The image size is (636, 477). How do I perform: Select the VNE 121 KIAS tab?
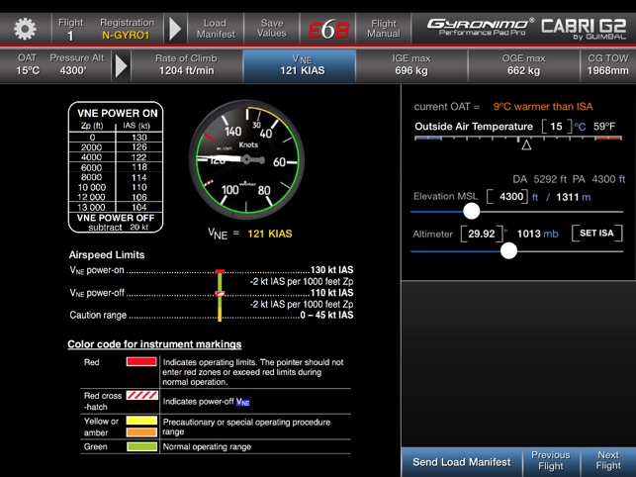300,65
